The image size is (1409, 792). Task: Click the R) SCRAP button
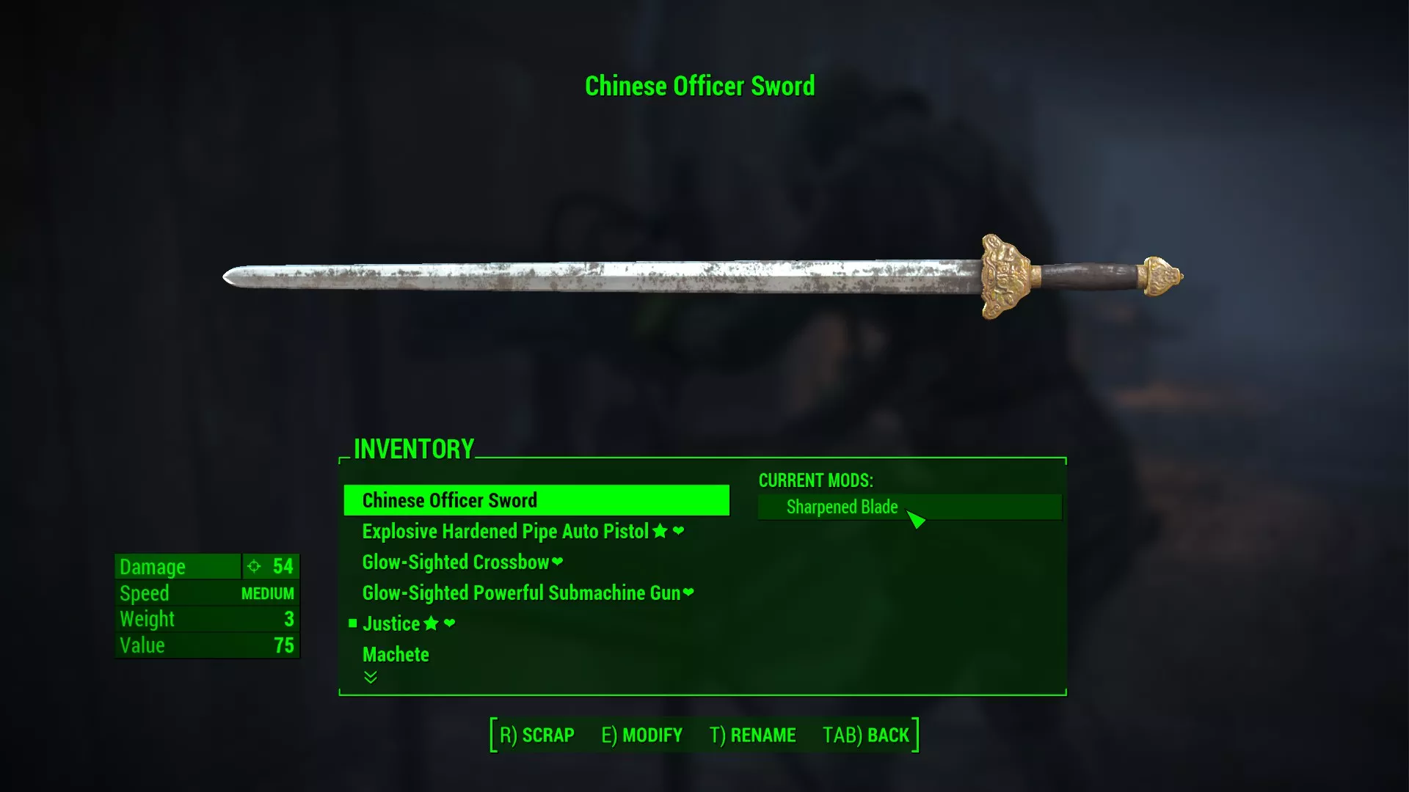click(x=537, y=735)
